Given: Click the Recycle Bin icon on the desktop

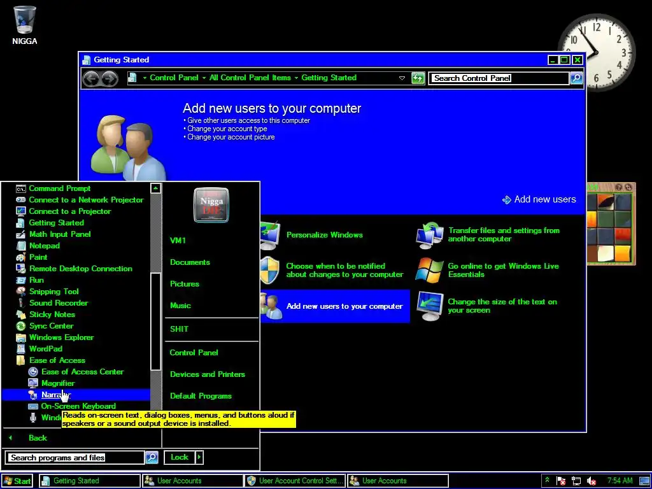Looking at the screenshot, I should pos(25,25).
